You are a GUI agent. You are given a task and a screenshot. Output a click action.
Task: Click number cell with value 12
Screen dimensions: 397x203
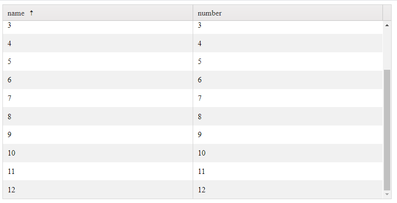pyautogui.click(x=287, y=190)
